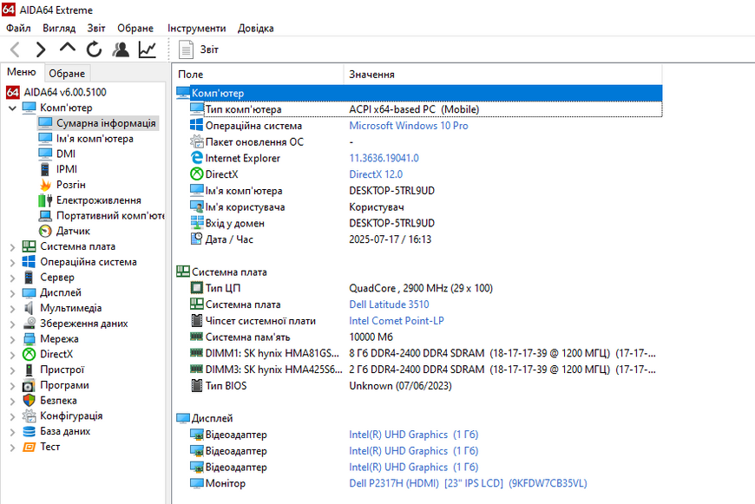Viewport: 755px width, 504px height.
Task: Click the DirectX Xbox icon in the tree
Action: click(x=29, y=354)
